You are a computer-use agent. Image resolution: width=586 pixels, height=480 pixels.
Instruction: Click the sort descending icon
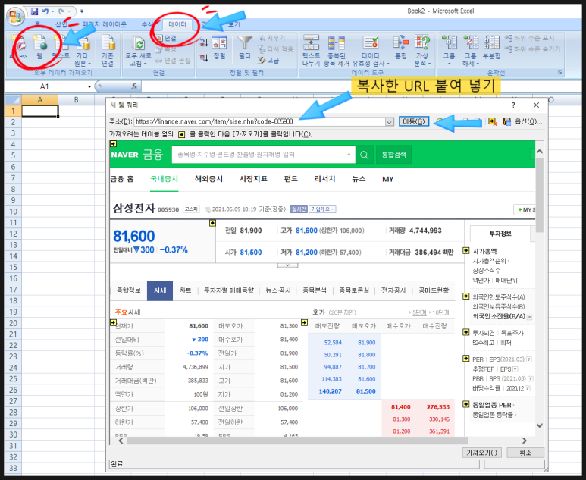[204, 58]
